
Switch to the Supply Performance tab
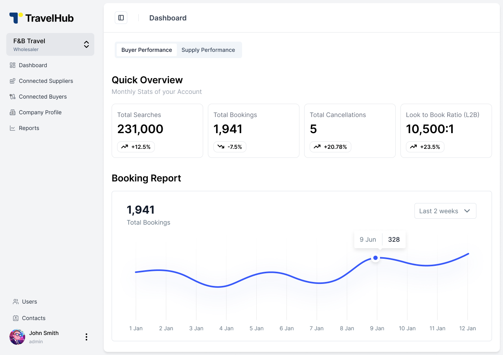click(208, 50)
